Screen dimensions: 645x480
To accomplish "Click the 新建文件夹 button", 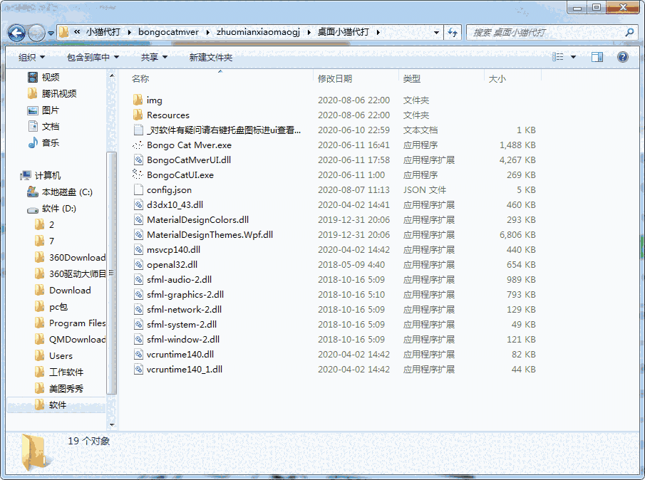I will pyautogui.click(x=211, y=58).
